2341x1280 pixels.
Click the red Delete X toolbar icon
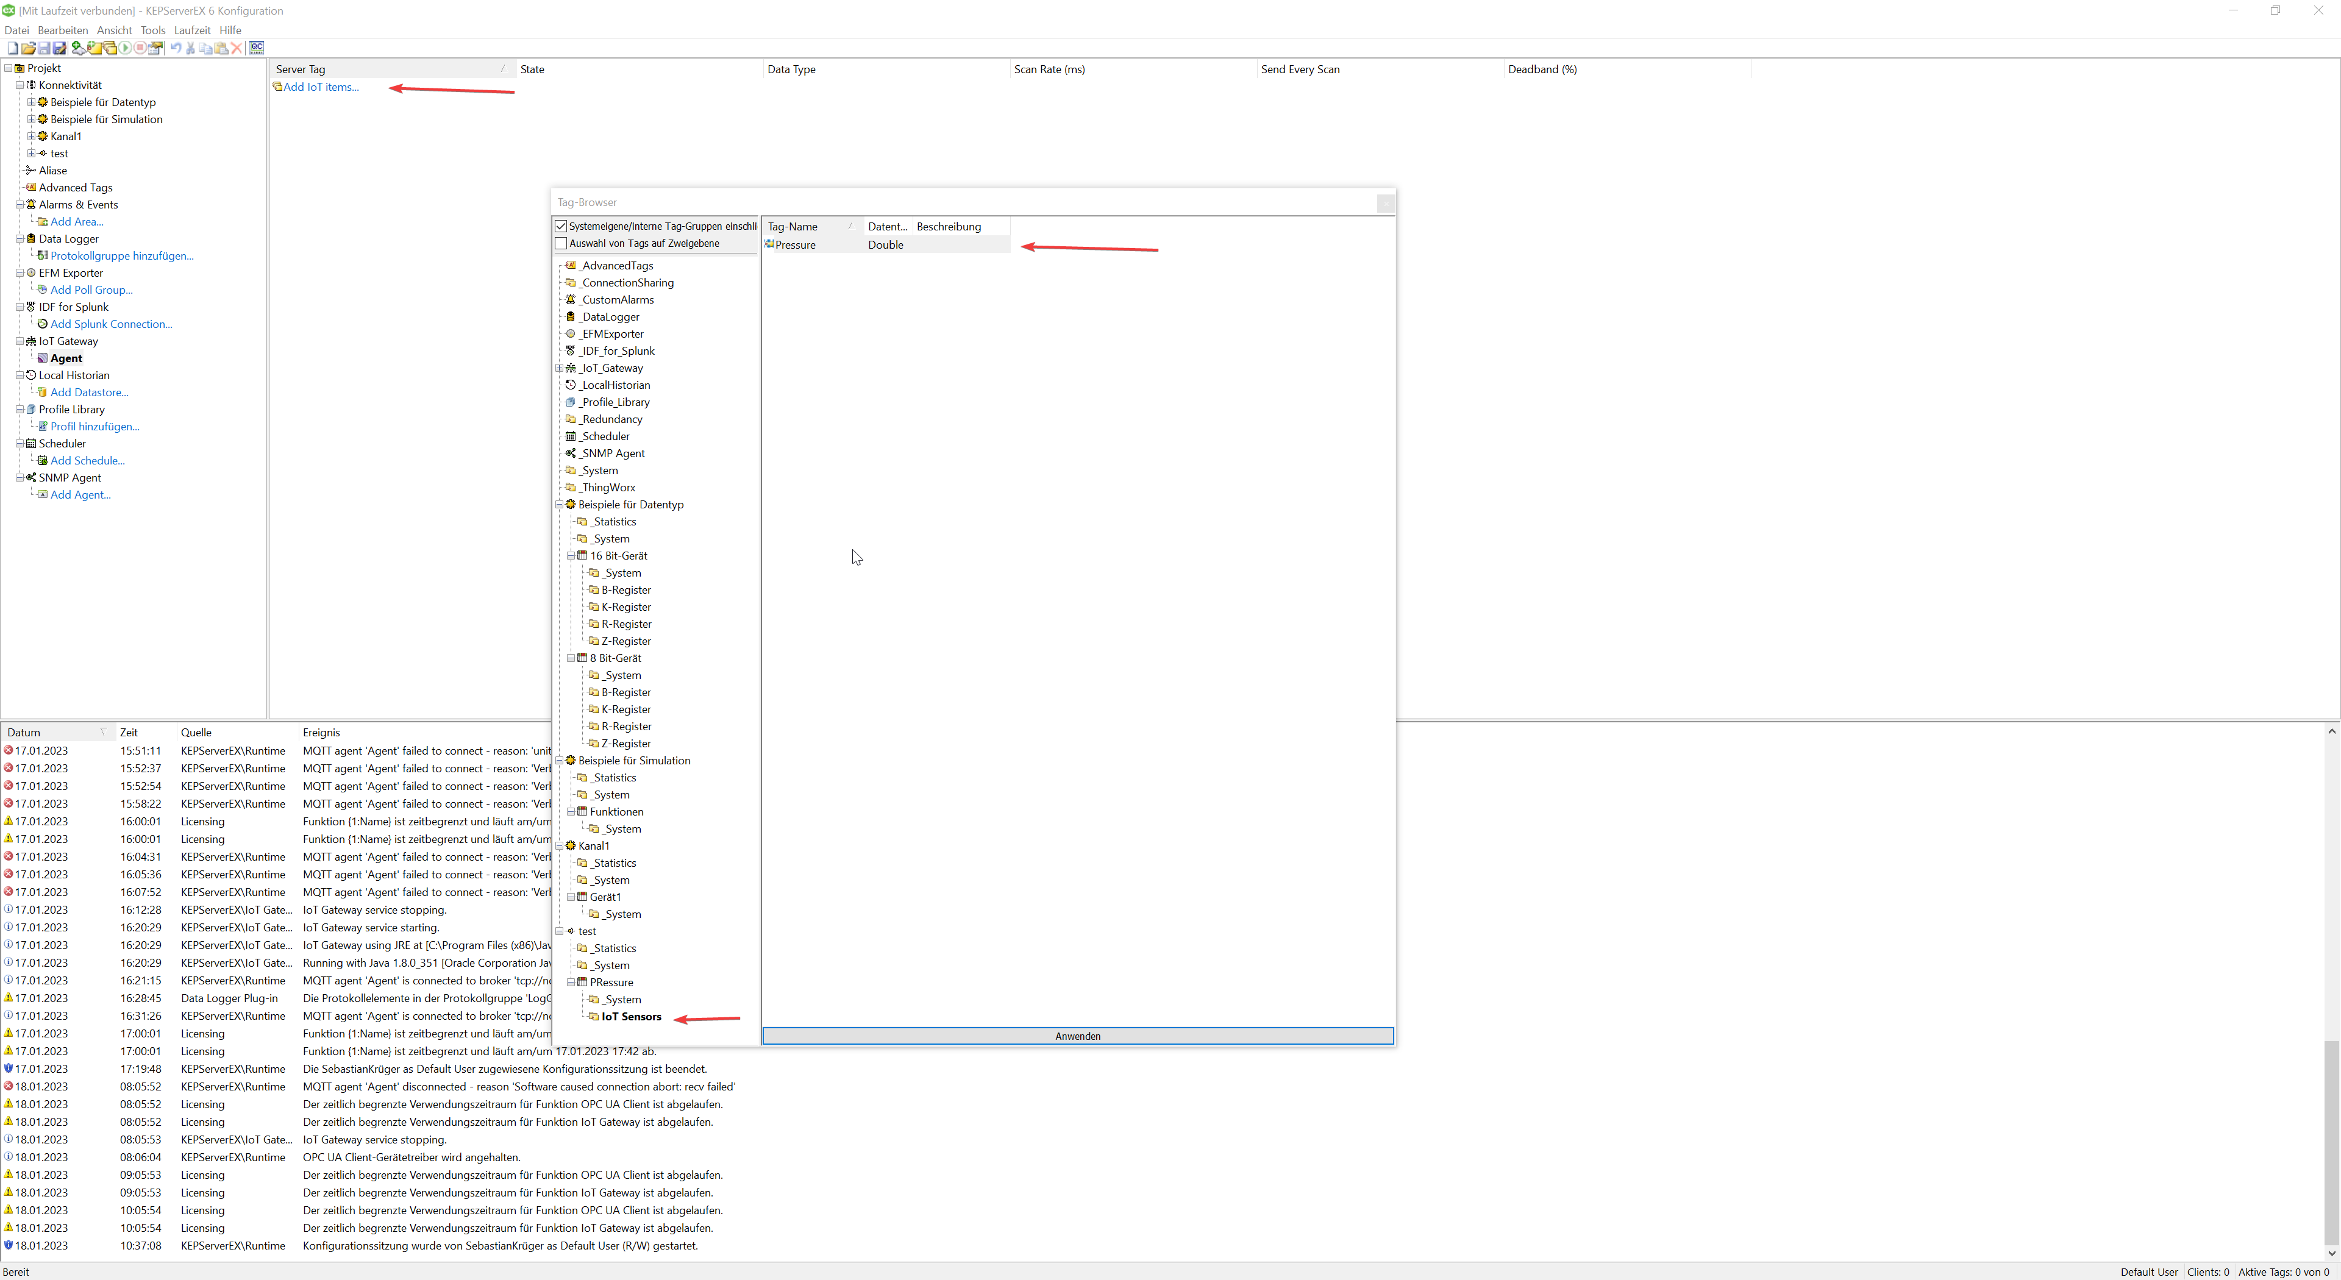click(x=237, y=48)
